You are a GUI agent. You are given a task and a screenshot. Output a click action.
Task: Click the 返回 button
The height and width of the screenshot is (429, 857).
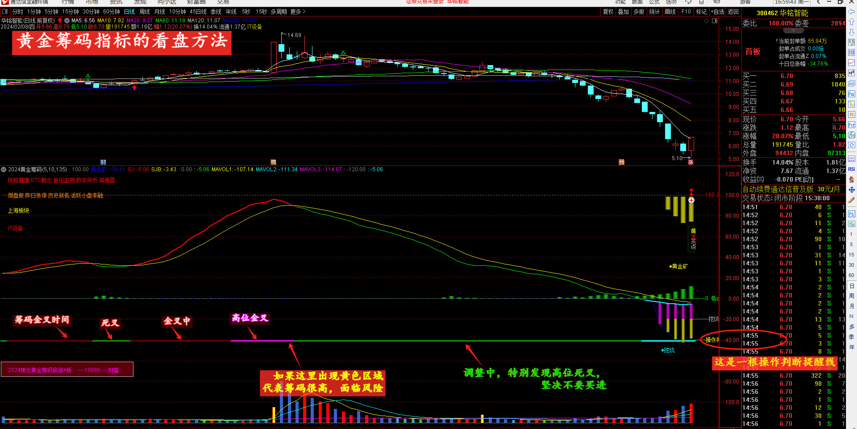733,12
